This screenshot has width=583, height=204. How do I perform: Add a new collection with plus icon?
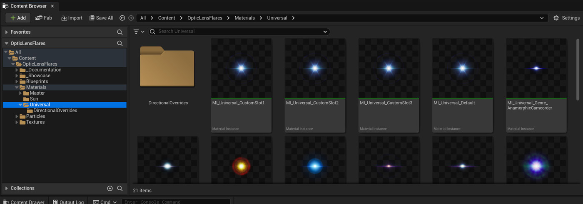pyautogui.click(x=110, y=188)
